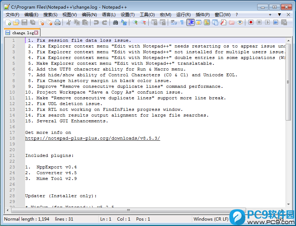Click the Stop Recording macro icon
This screenshot has height=226, width=296.
click(259, 23)
